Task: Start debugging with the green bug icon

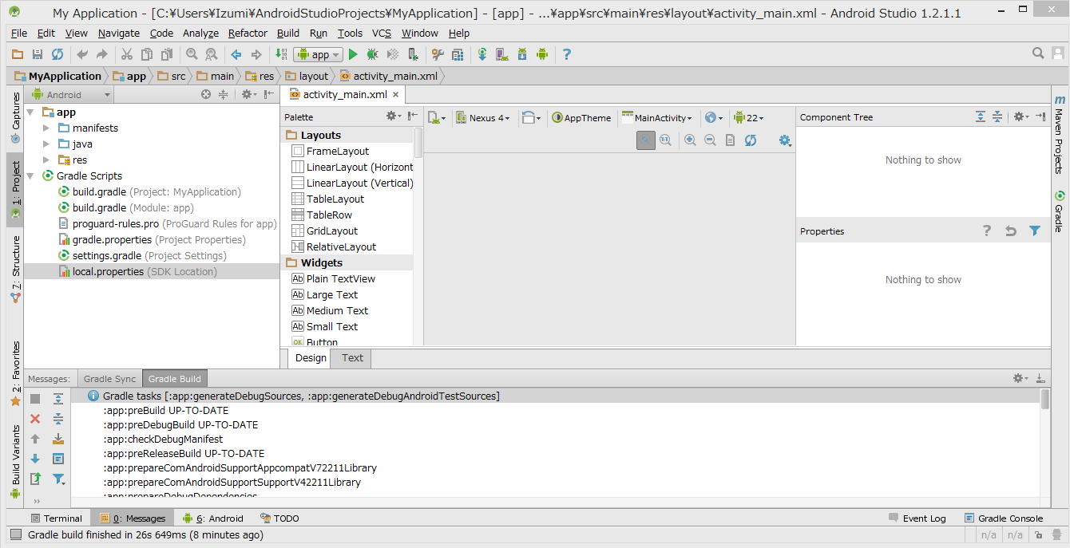Action: tap(372, 54)
